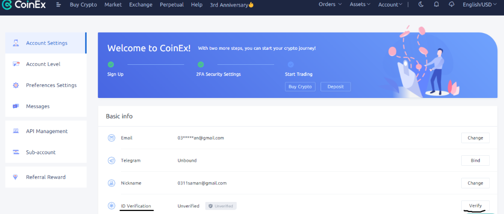Image resolution: width=504 pixels, height=214 pixels.
Task: Open notifications bell icon
Action: coord(436,5)
